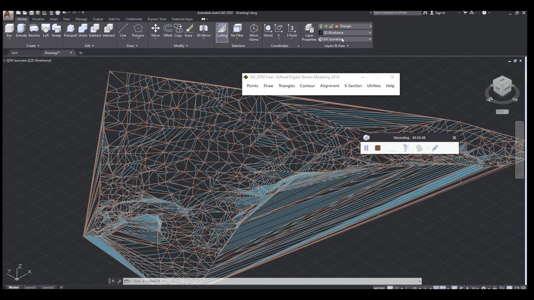This screenshot has width=534, height=300.
Task: Start the Polygon draw tool
Action: [138, 30]
